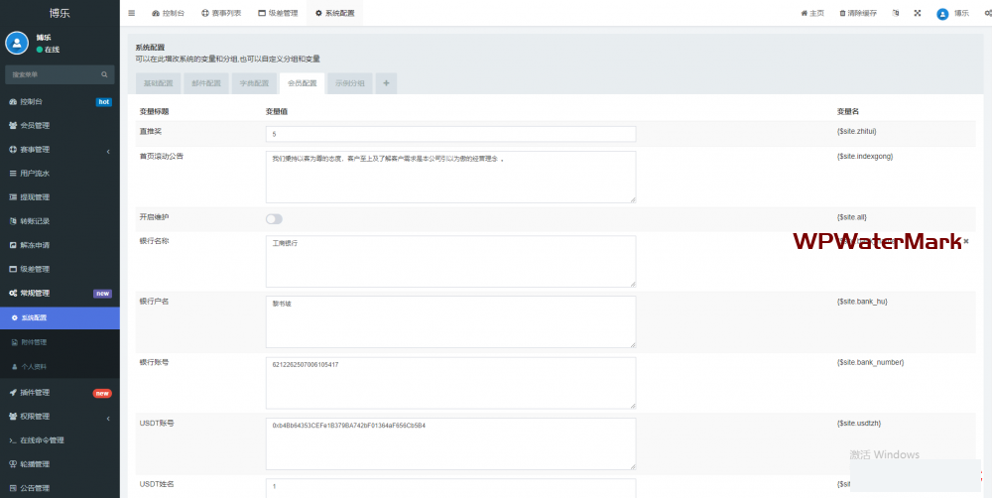Switch to the 基础配置 tab
The image size is (992, 498).
(158, 83)
